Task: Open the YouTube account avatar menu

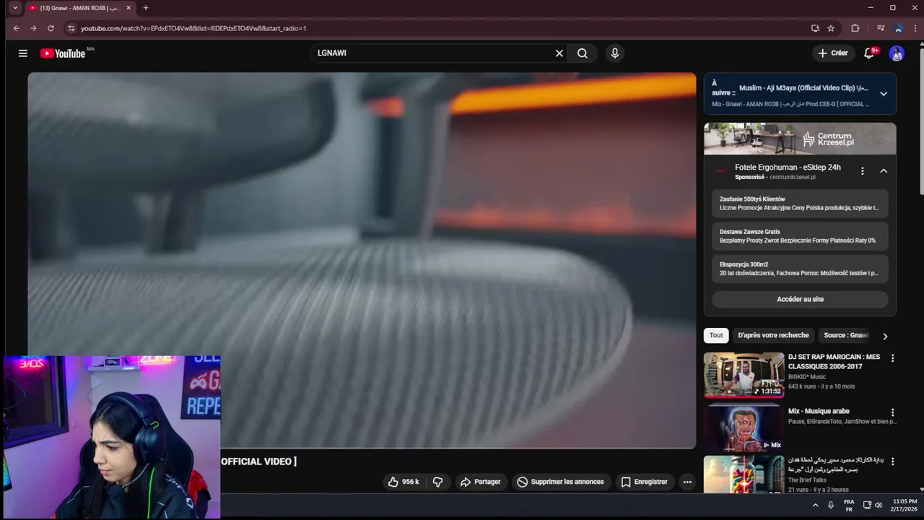Action: tap(897, 53)
